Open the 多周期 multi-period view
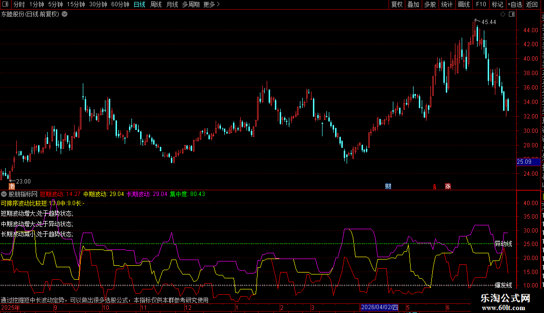 [191, 4]
